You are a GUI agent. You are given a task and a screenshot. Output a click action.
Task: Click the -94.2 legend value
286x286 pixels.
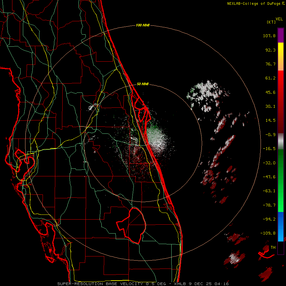(269, 219)
